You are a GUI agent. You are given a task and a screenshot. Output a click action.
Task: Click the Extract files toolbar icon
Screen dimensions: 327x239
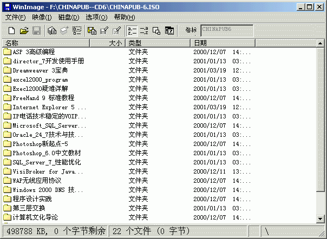click(52, 31)
